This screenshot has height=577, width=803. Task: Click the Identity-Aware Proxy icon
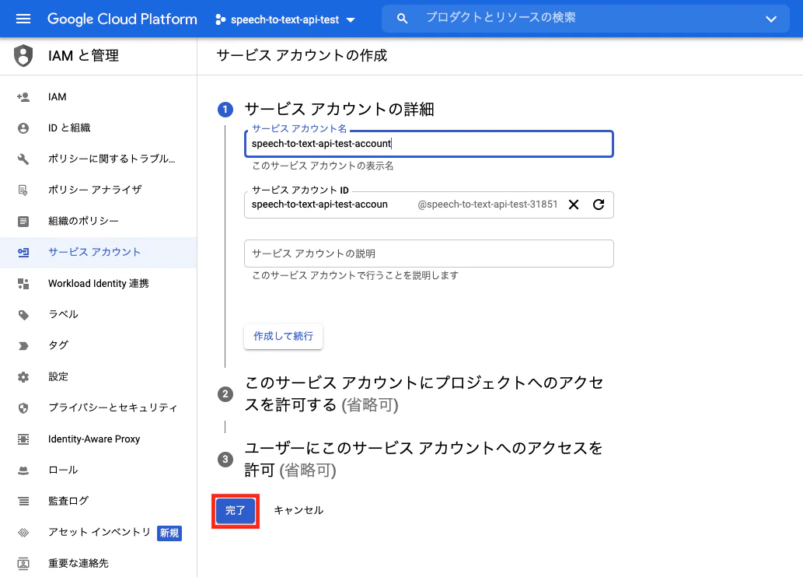point(23,439)
